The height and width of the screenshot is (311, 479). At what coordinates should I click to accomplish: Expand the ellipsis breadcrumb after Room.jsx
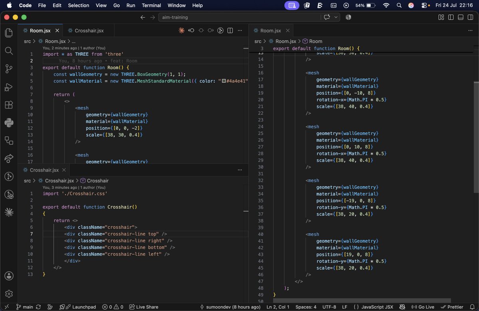(x=73, y=41)
